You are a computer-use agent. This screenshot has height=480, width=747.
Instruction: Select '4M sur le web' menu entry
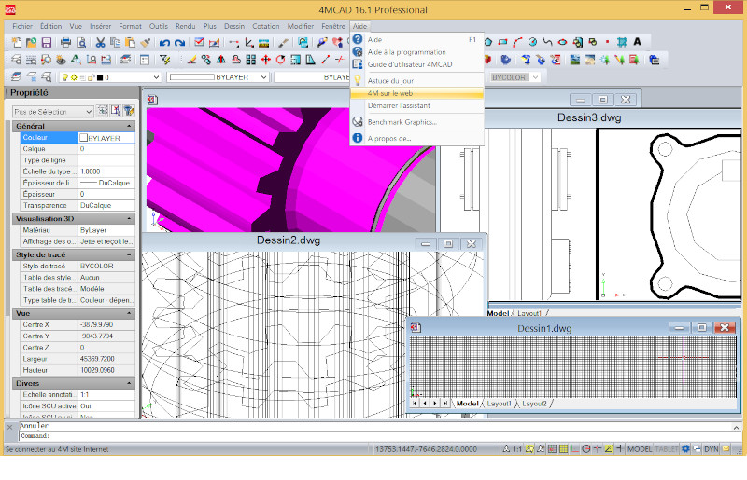pos(416,93)
